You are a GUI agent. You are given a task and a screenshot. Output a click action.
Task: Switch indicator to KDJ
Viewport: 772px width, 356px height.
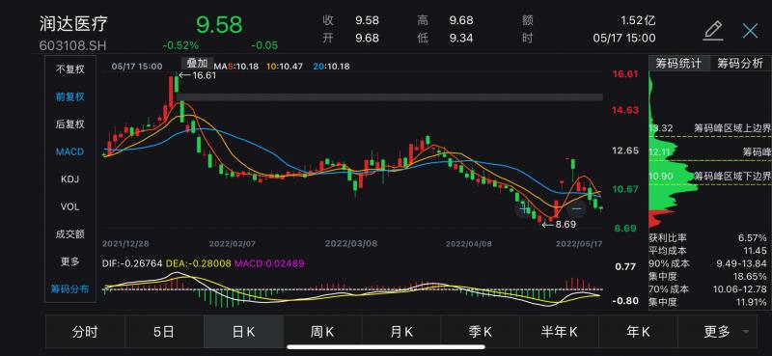click(69, 179)
